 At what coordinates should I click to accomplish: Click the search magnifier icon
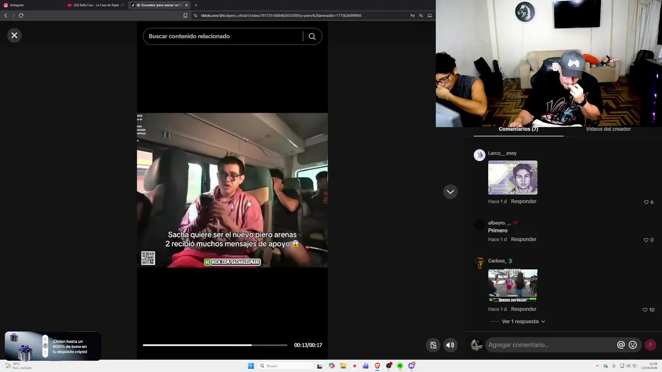[x=312, y=36]
